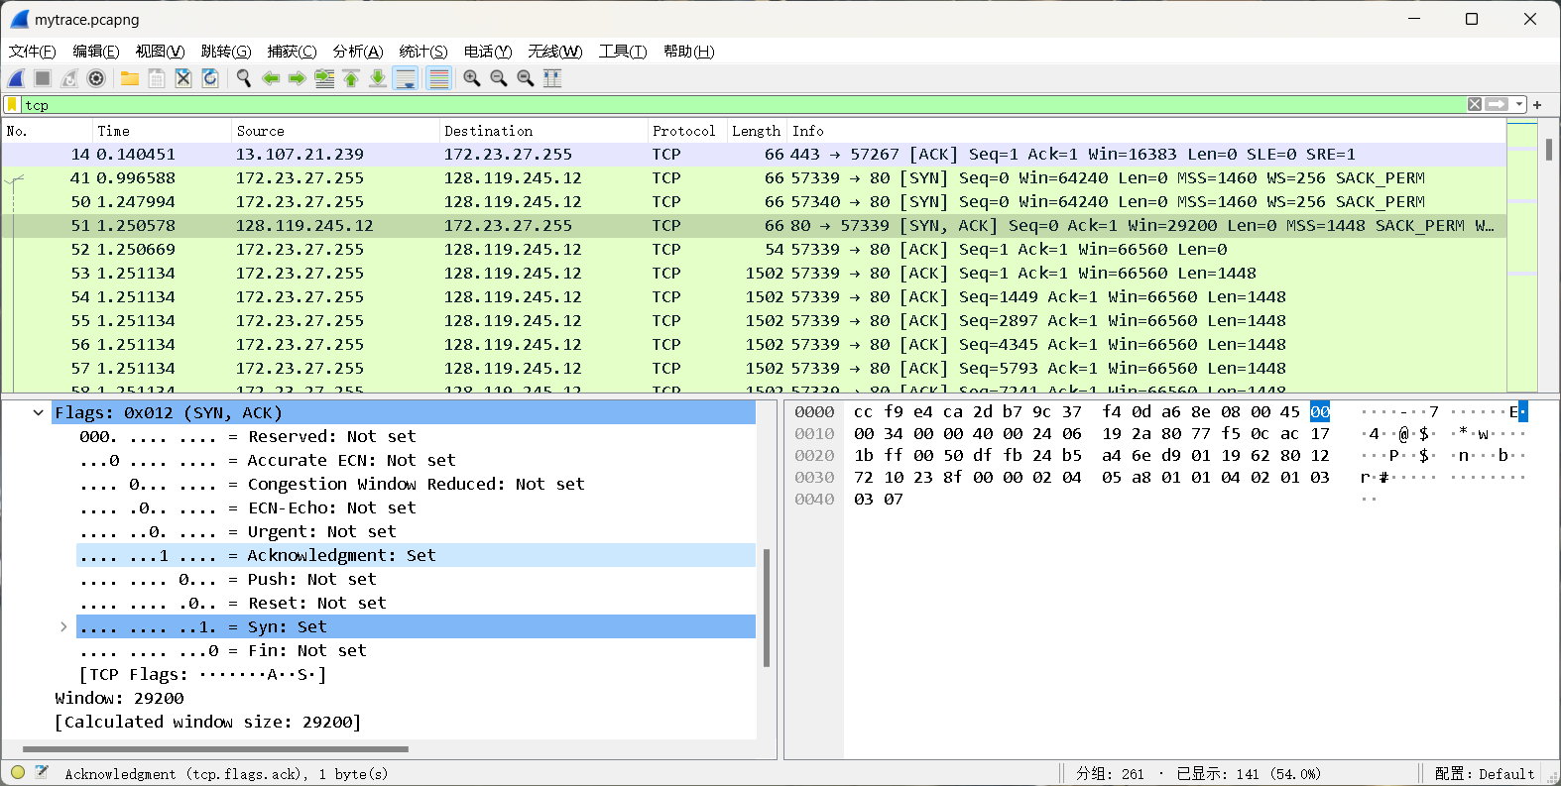Open the 分析(A) menu
Viewport: 1561px width, 786px height.
point(358,52)
